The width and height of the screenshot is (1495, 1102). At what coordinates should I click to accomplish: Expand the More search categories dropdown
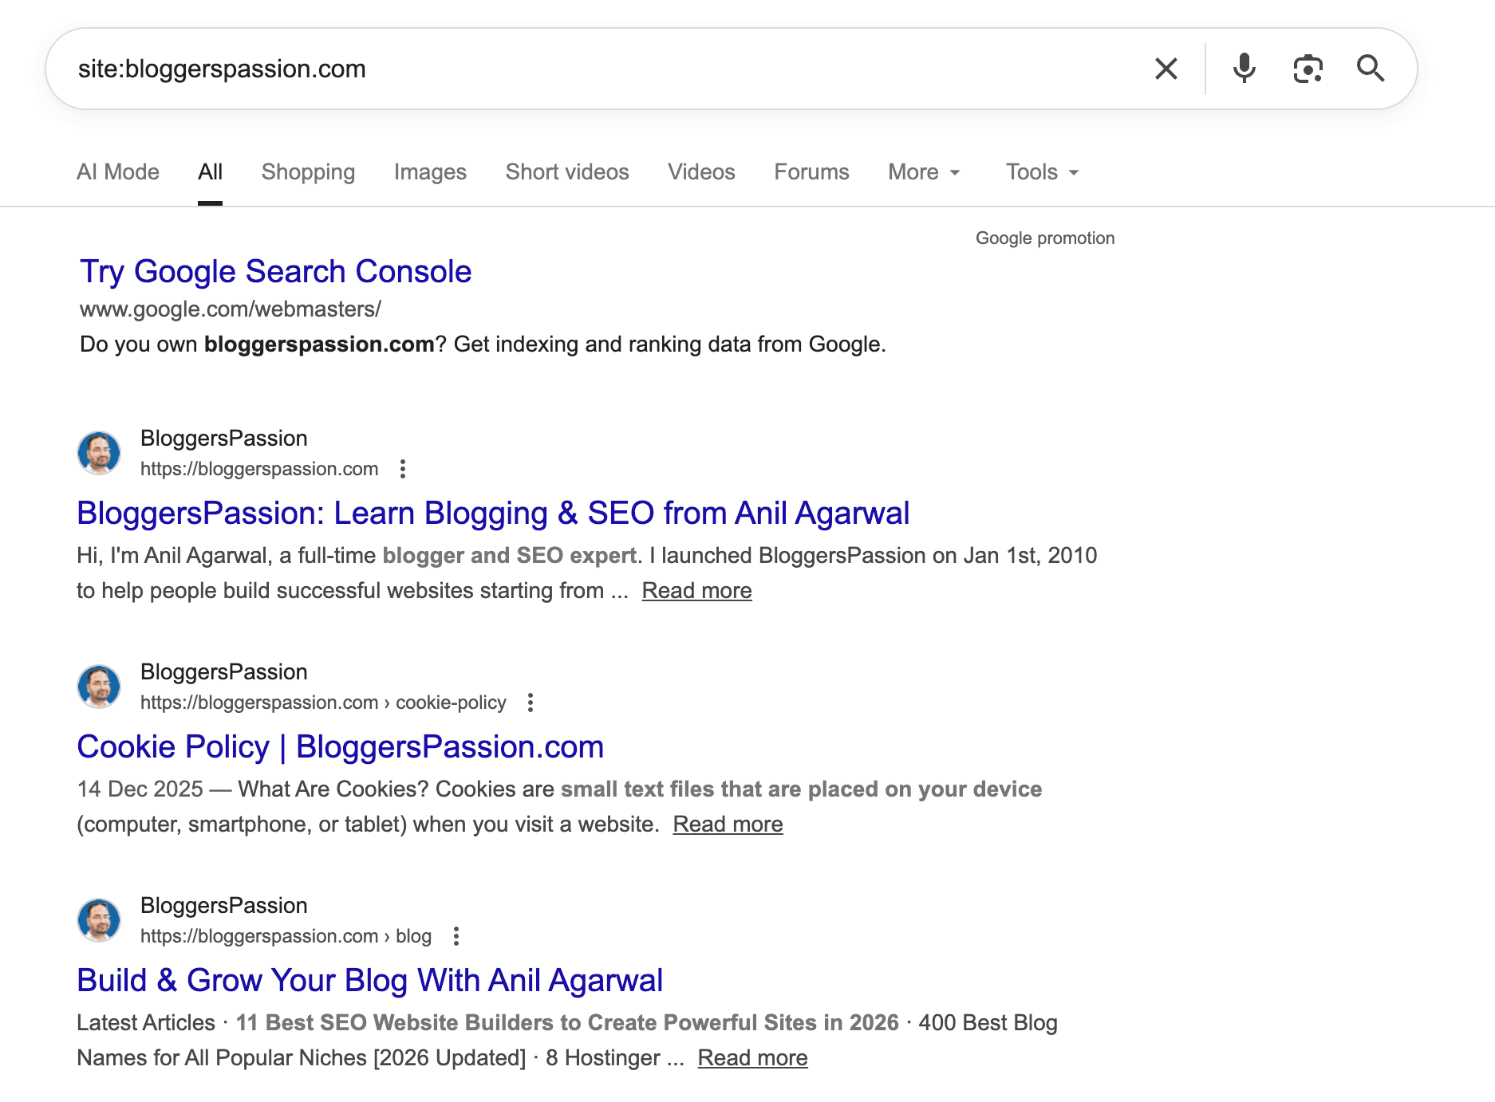coord(923,171)
